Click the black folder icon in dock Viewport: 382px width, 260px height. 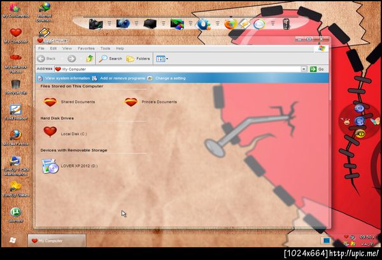[x=150, y=24]
